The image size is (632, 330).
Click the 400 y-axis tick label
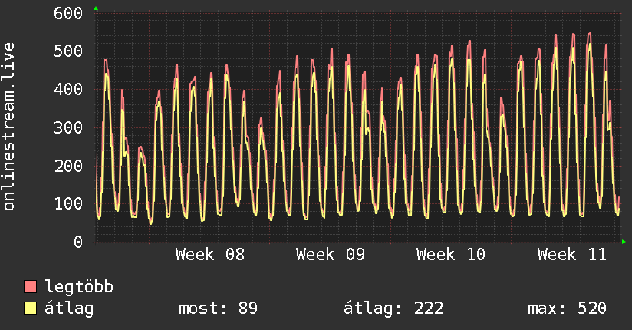tap(69, 89)
